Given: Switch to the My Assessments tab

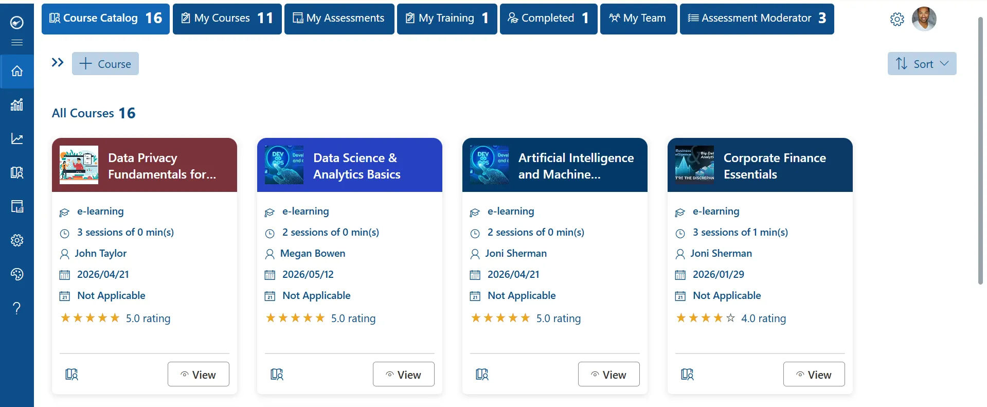Looking at the screenshot, I should click(x=339, y=19).
